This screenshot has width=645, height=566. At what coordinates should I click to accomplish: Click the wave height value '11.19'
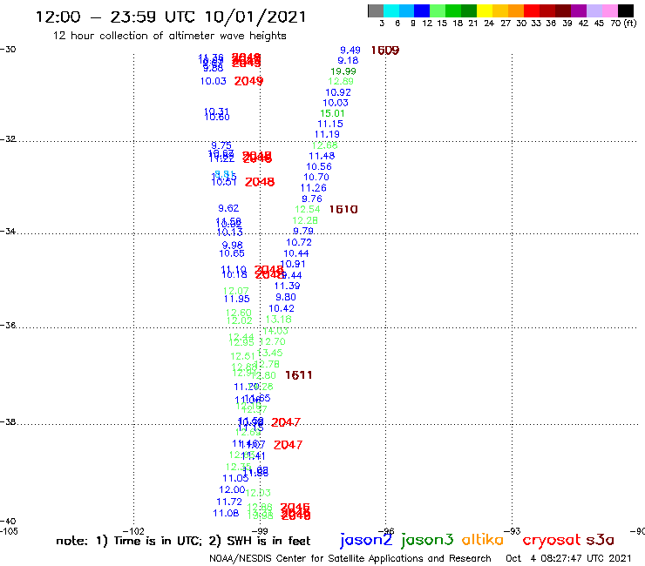[x=327, y=134]
